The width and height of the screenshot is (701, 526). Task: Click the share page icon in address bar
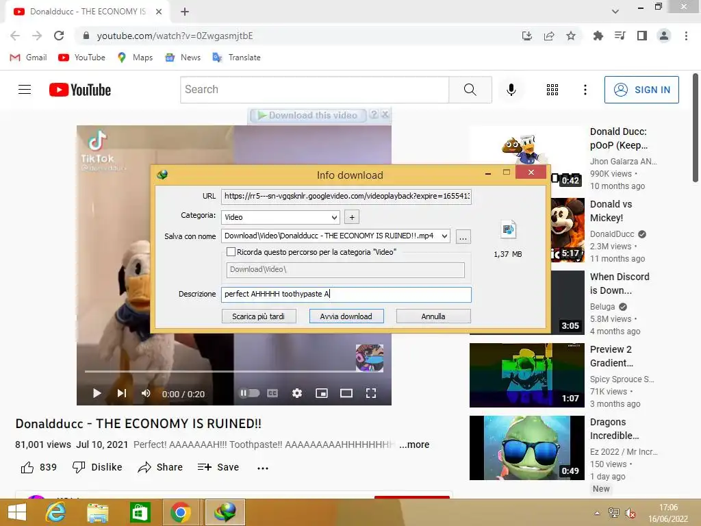tap(549, 36)
